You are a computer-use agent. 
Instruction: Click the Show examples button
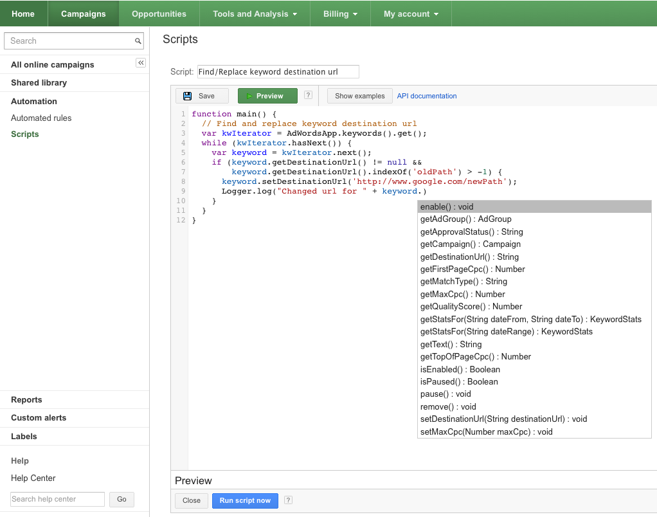pos(359,96)
